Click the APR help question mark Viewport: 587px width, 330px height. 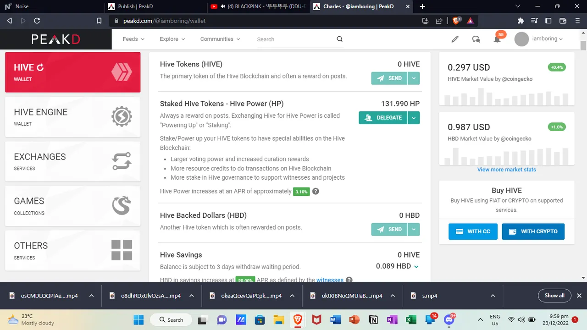(316, 191)
